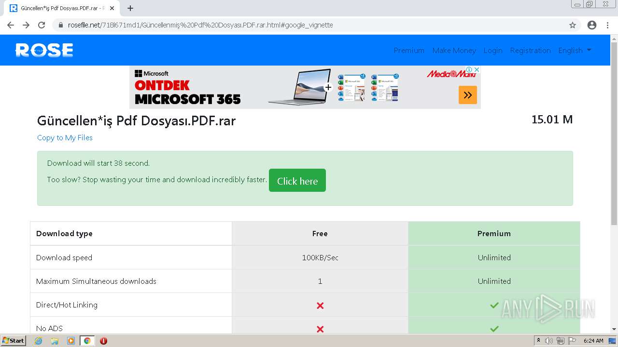Close the Güncellen*iş Pdf Dosyası tab
Image resolution: width=618 pixels, height=347 pixels.
(112, 8)
